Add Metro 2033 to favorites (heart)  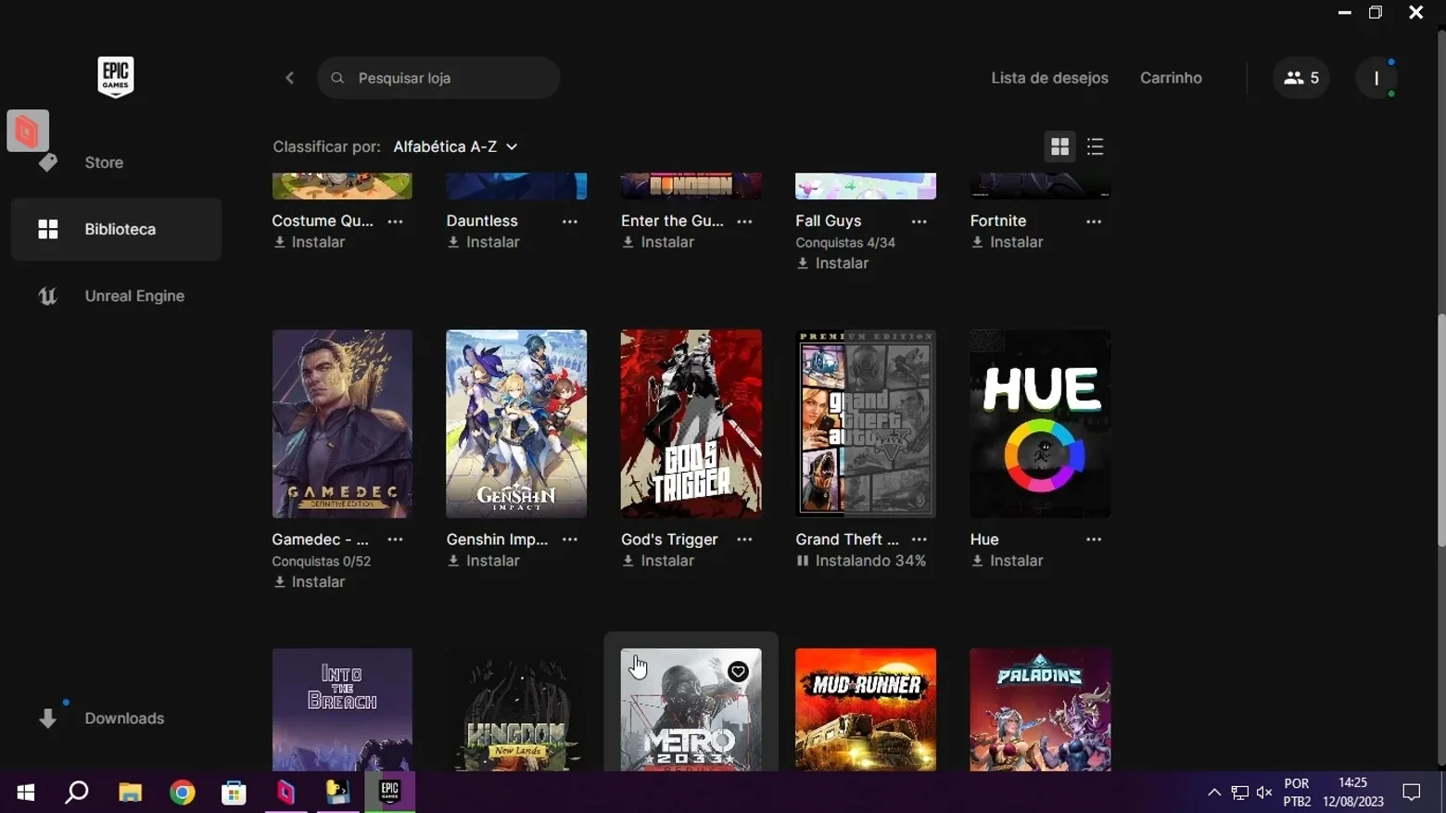tap(738, 671)
